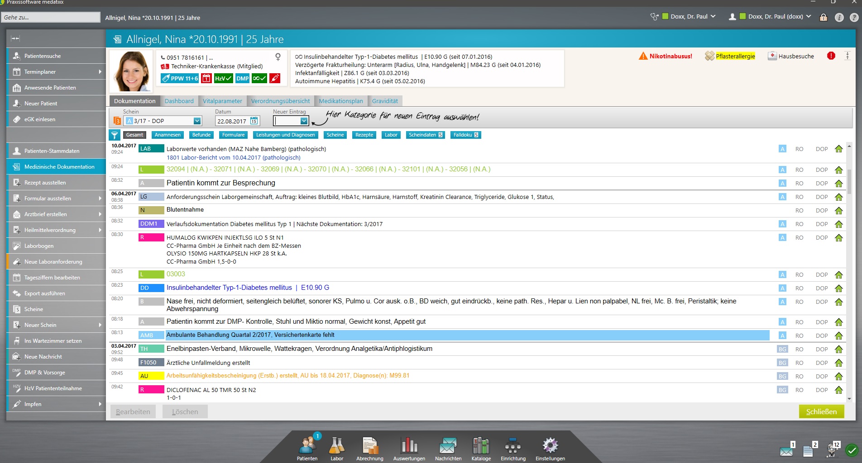Click the Auswertungen chart icon
The image size is (862, 463).
click(x=409, y=446)
